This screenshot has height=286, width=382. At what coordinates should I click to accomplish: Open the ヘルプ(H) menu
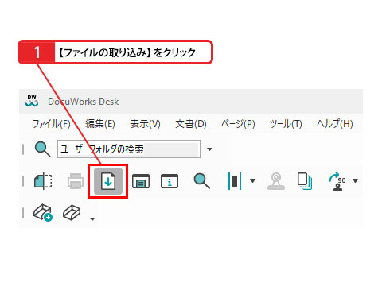[x=335, y=124]
